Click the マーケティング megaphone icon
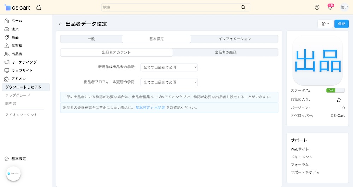 pos(7,62)
